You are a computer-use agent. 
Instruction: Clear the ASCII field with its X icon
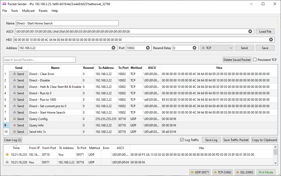(x=250, y=31)
